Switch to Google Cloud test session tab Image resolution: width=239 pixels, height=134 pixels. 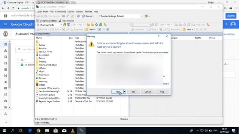[46, 21]
